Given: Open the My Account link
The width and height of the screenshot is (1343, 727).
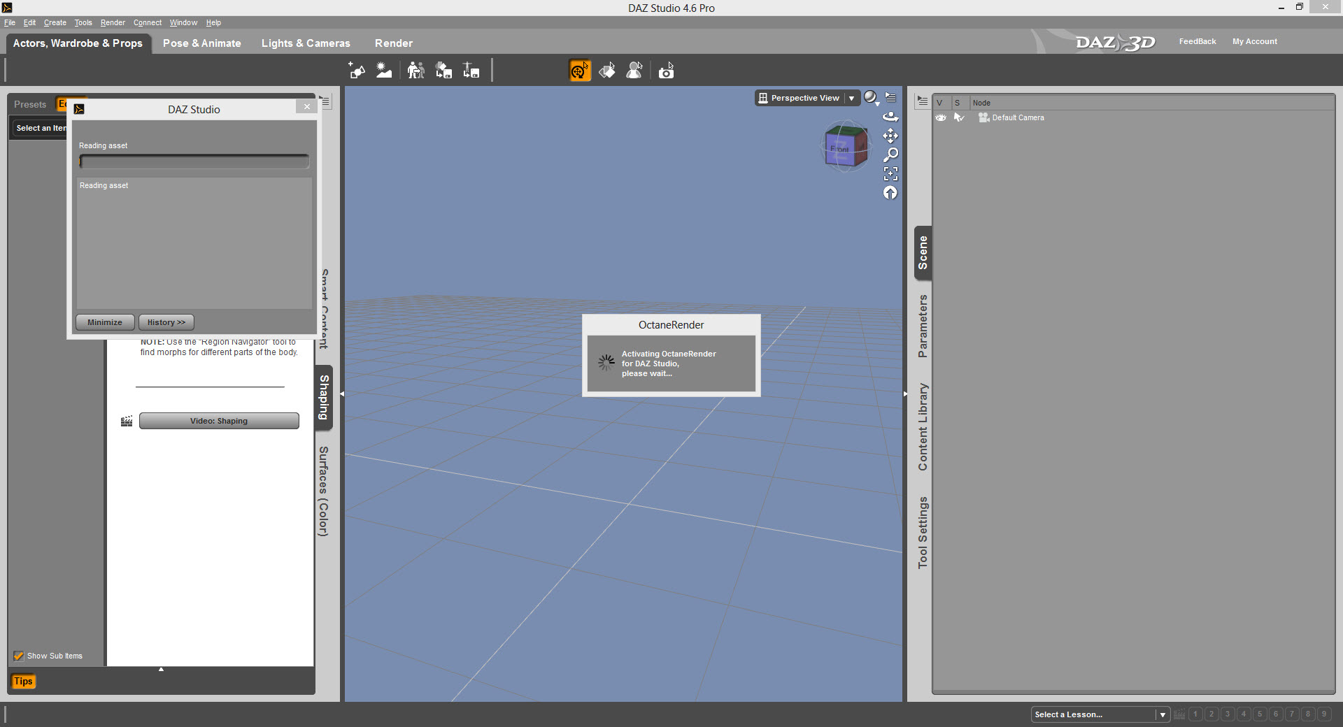Looking at the screenshot, I should [x=1255, y=41].
